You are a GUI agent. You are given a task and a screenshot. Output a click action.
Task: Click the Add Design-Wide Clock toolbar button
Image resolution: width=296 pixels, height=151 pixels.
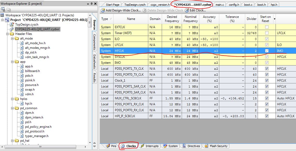point(121,10)
